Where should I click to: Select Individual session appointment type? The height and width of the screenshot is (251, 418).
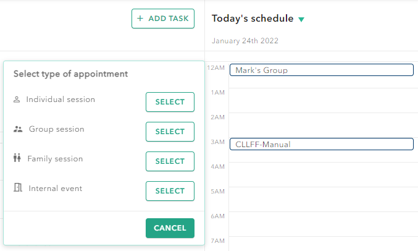tap(170, 102)
